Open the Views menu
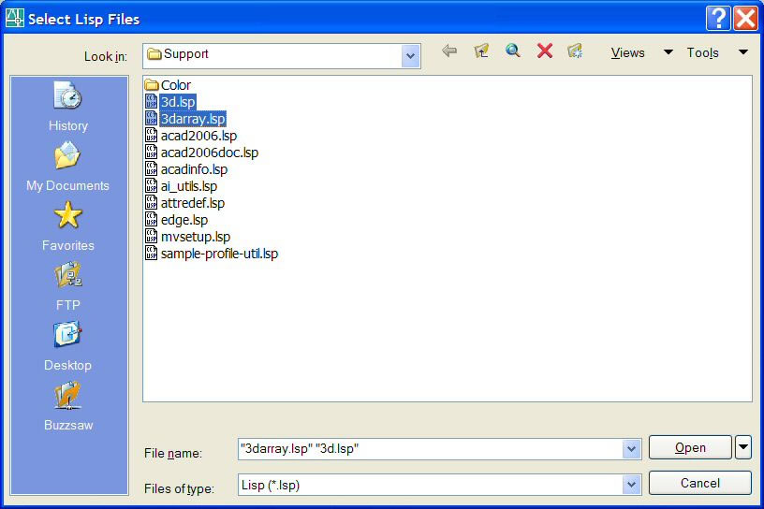Image resolution: width=764 pixels, height=509 pixels. [x=627, y=52]
